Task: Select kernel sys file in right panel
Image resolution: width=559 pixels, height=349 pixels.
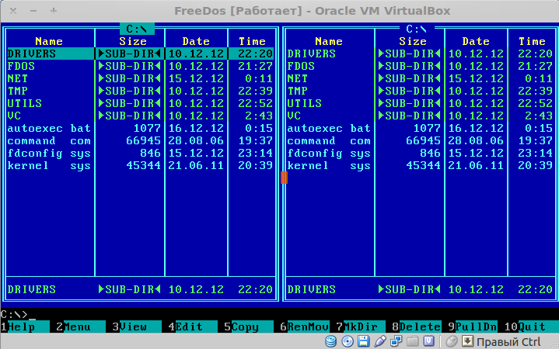Action: tap(421, 166)
